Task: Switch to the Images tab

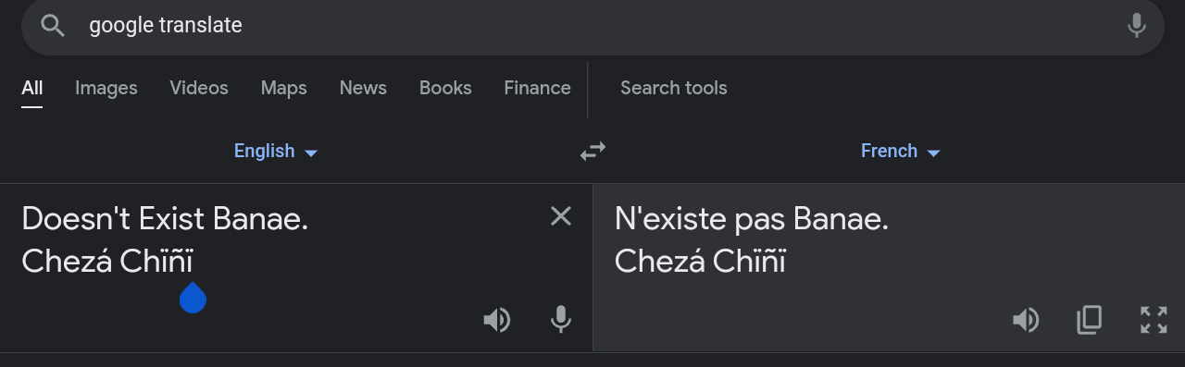Action: (x=106, y=88)
